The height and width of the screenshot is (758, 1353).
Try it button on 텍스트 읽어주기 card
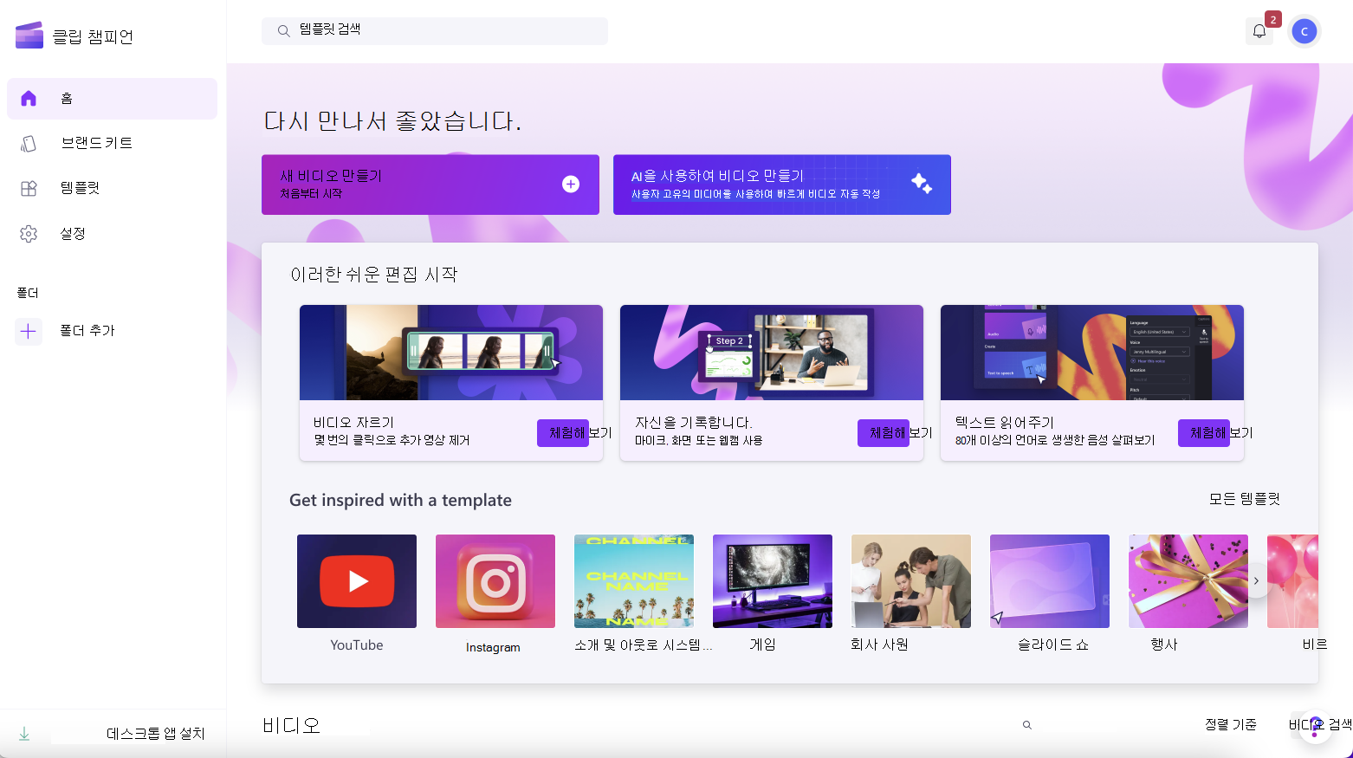[x=1204, y=433]
